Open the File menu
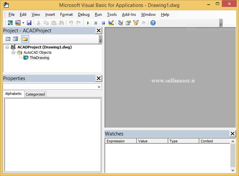This screenshot has height=176, width=239. (x=12, y=15)
